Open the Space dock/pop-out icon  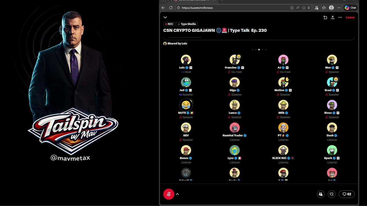pos(325,17)
